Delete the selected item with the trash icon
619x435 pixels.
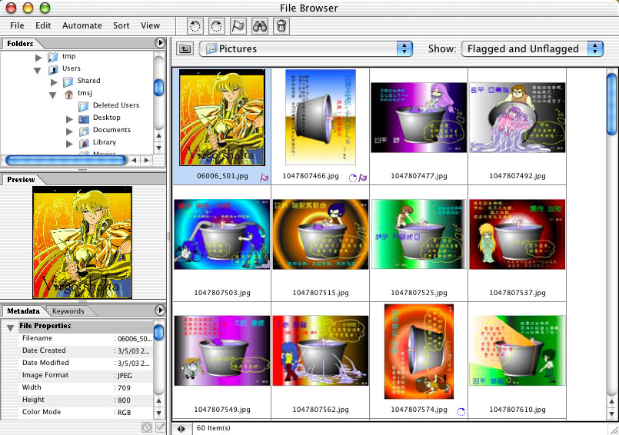[x=281, y=26]
